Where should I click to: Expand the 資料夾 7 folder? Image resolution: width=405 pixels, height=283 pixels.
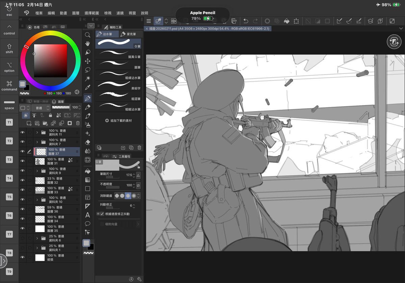(x=37, y=142)
